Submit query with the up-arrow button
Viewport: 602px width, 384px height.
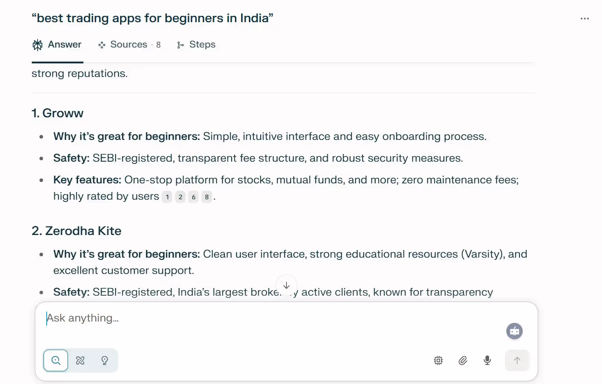point(517,360)
